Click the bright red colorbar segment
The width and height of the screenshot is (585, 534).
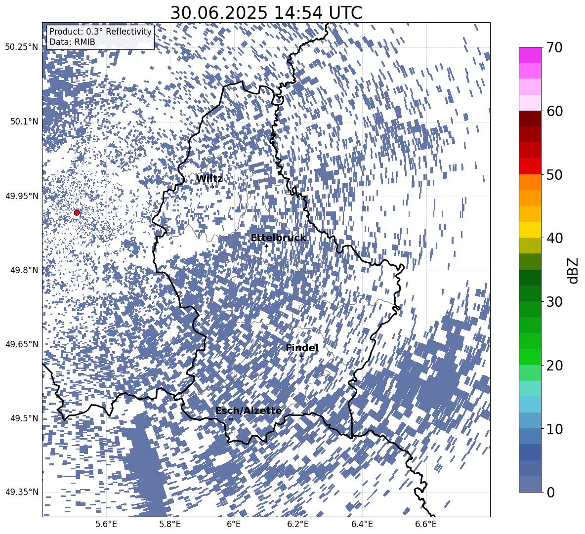(x=530, y=166)
